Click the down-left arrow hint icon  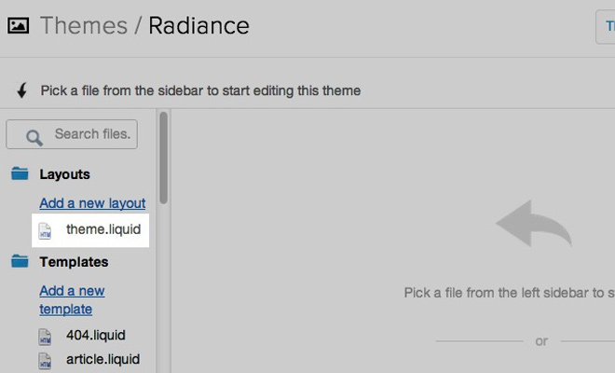pyautogui.click(x=21, y=91)
